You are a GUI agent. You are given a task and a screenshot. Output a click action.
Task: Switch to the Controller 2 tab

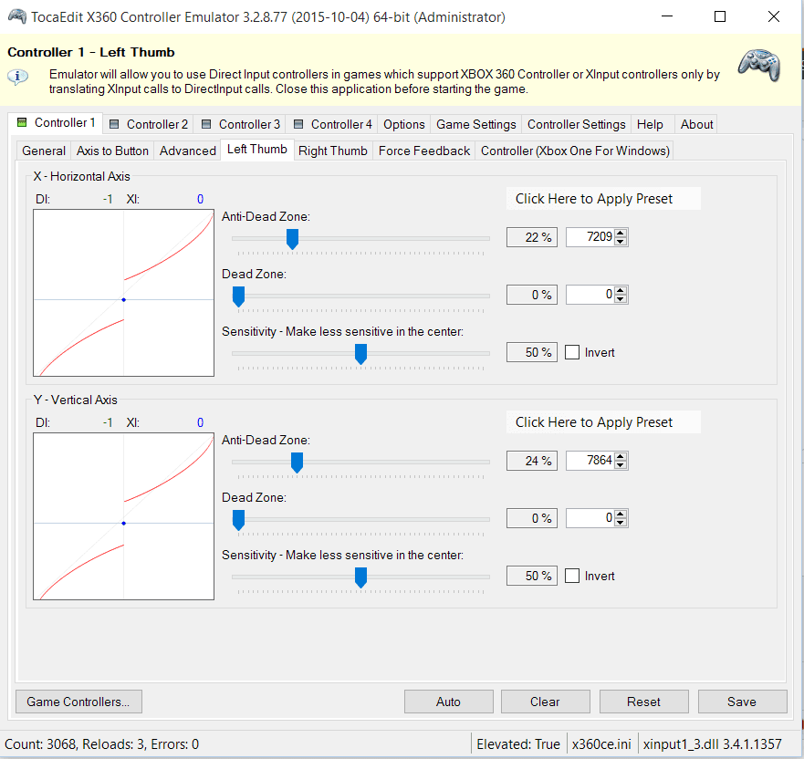(x=149, y=124)
